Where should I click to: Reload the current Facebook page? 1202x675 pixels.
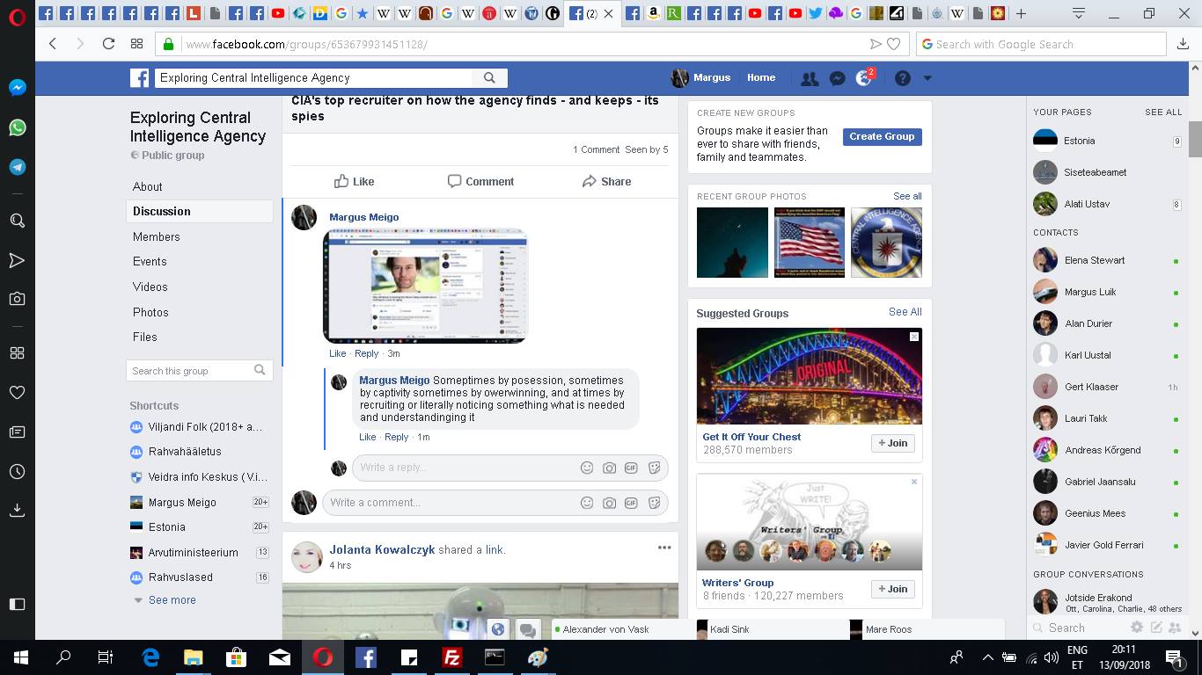pos(108,44)
